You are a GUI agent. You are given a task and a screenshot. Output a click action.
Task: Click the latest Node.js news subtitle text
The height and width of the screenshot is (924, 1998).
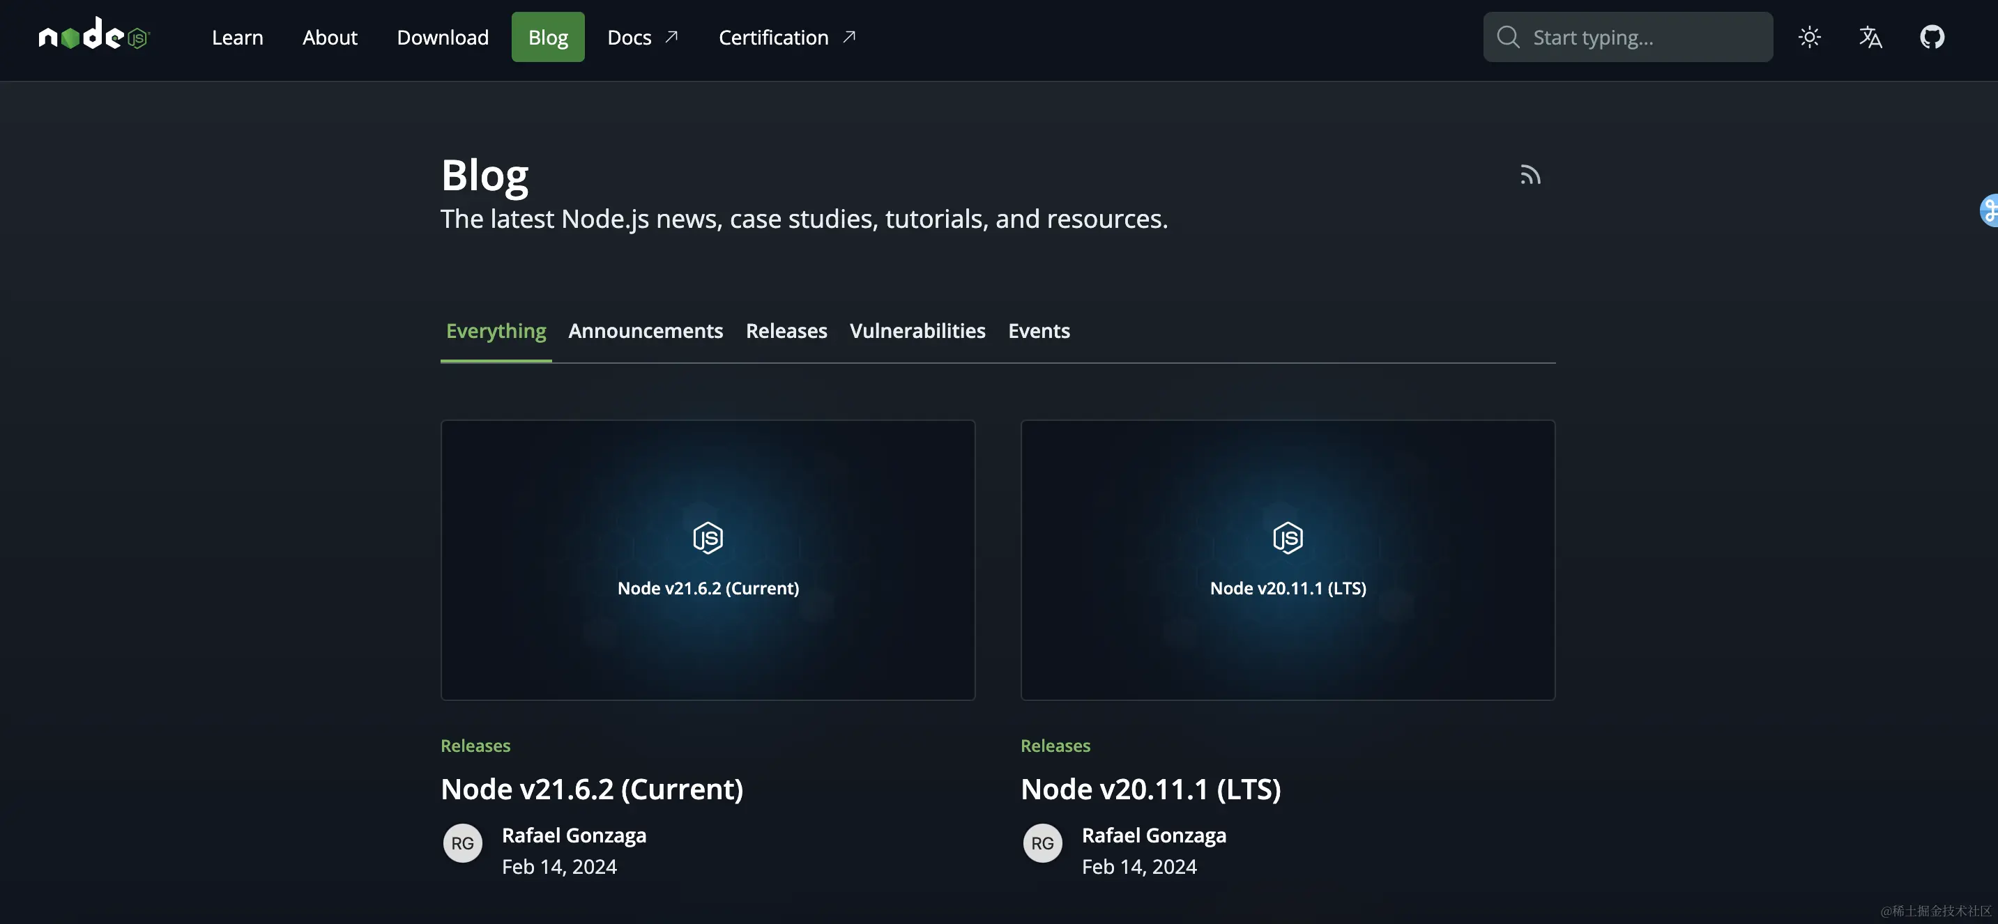[x=804, y=220]
